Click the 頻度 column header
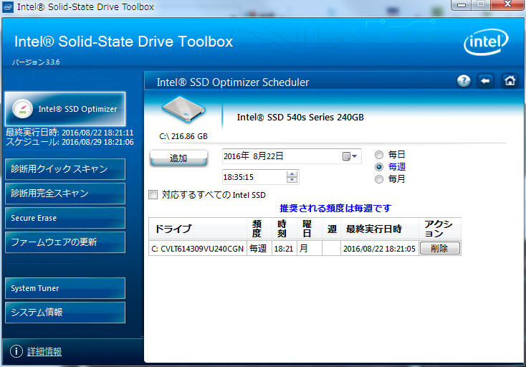Screen dimensions: 526x367 point(259,229)
